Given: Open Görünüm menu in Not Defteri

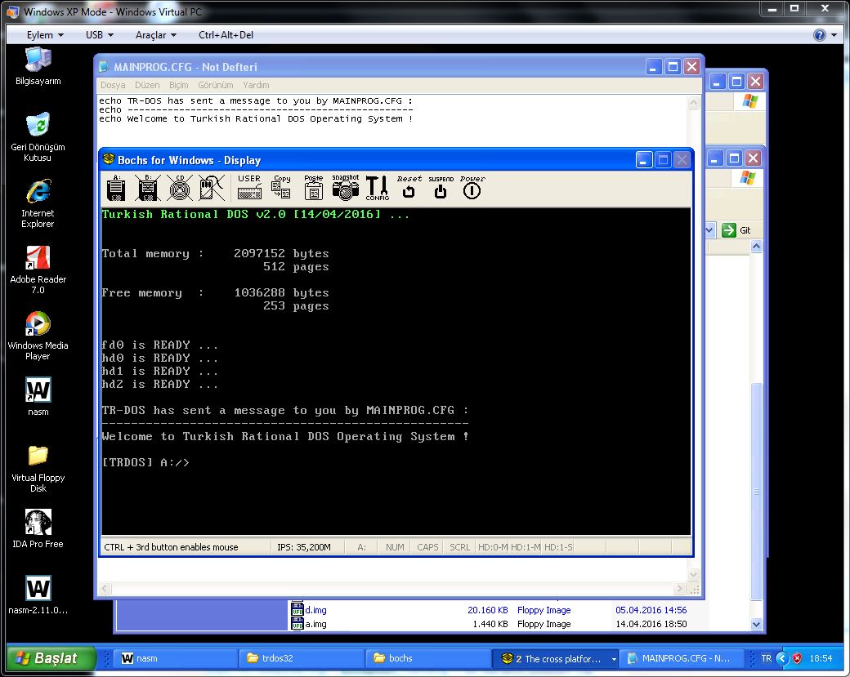Looking at the screenshot, I should [x=215, y=85].
